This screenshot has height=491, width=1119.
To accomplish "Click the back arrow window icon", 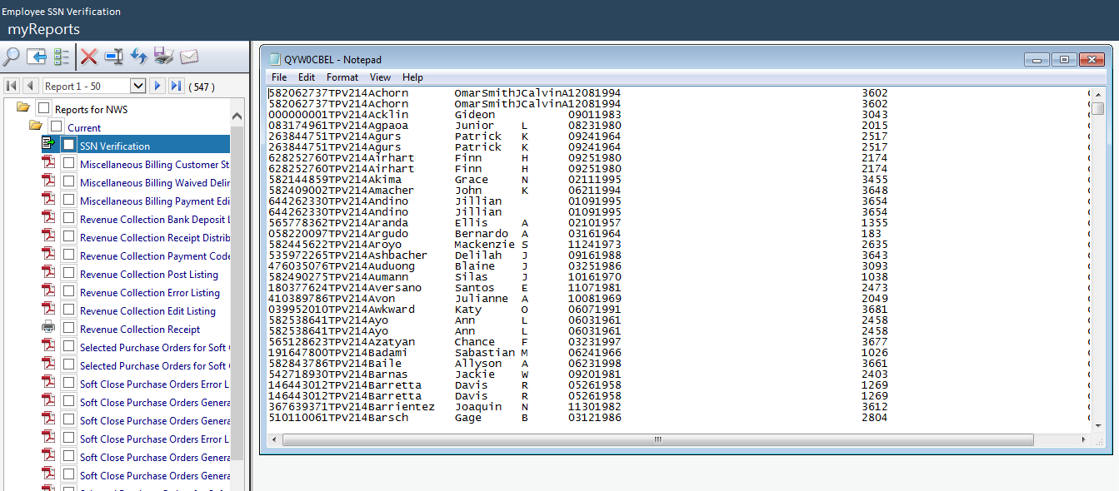I will pos(37,57).
